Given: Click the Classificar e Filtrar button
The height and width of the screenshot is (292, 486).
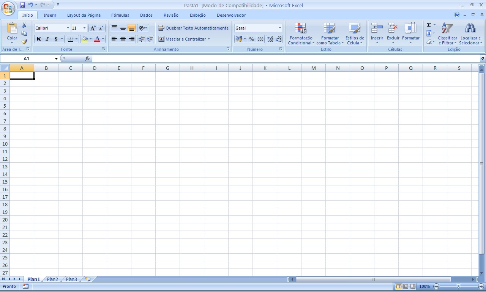Looking at the screenshot, I should tap(447, 33).
